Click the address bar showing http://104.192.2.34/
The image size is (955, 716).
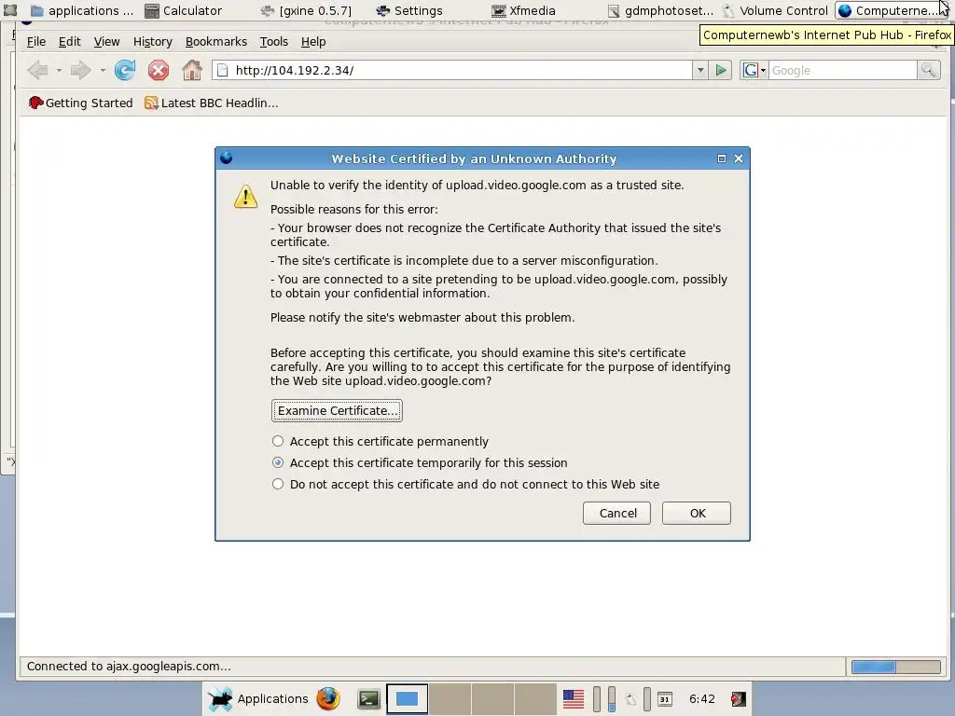click(x=452, y=70)
